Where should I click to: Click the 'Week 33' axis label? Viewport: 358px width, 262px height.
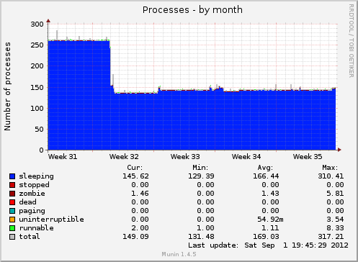click(185, 157)
